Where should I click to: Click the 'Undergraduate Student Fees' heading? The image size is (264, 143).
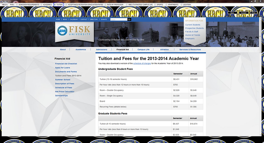pos(115,69)
